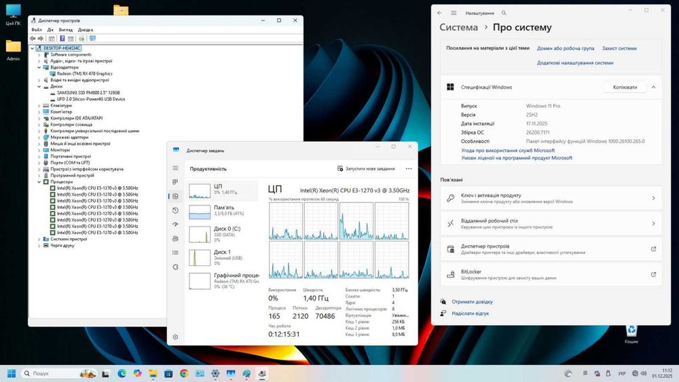The image size is (679, 382).
Task: Click update driver icon with green arrow
Action: [81, 39]
